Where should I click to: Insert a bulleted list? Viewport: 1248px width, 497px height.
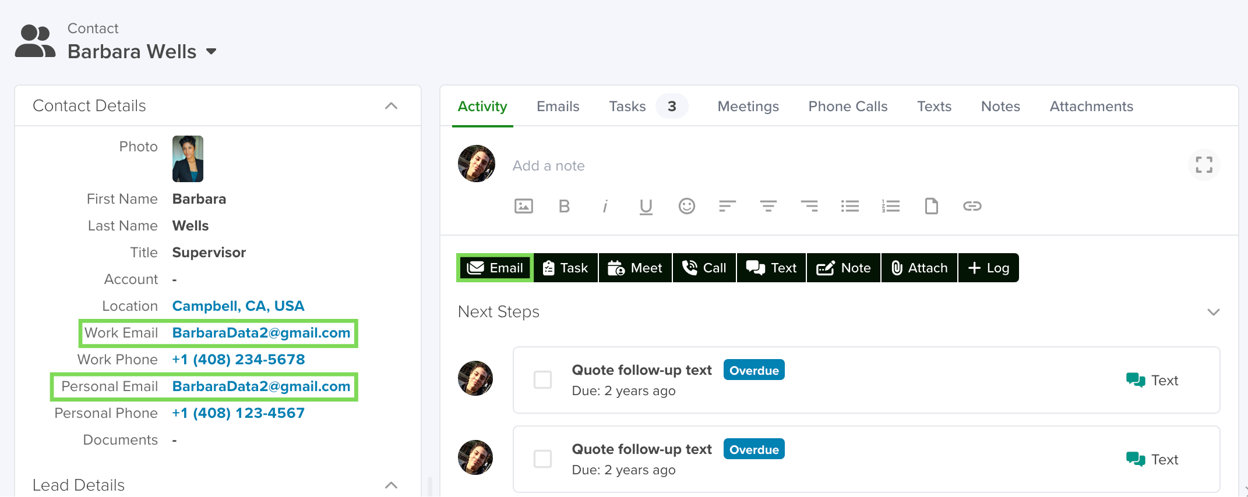point(850,206)
